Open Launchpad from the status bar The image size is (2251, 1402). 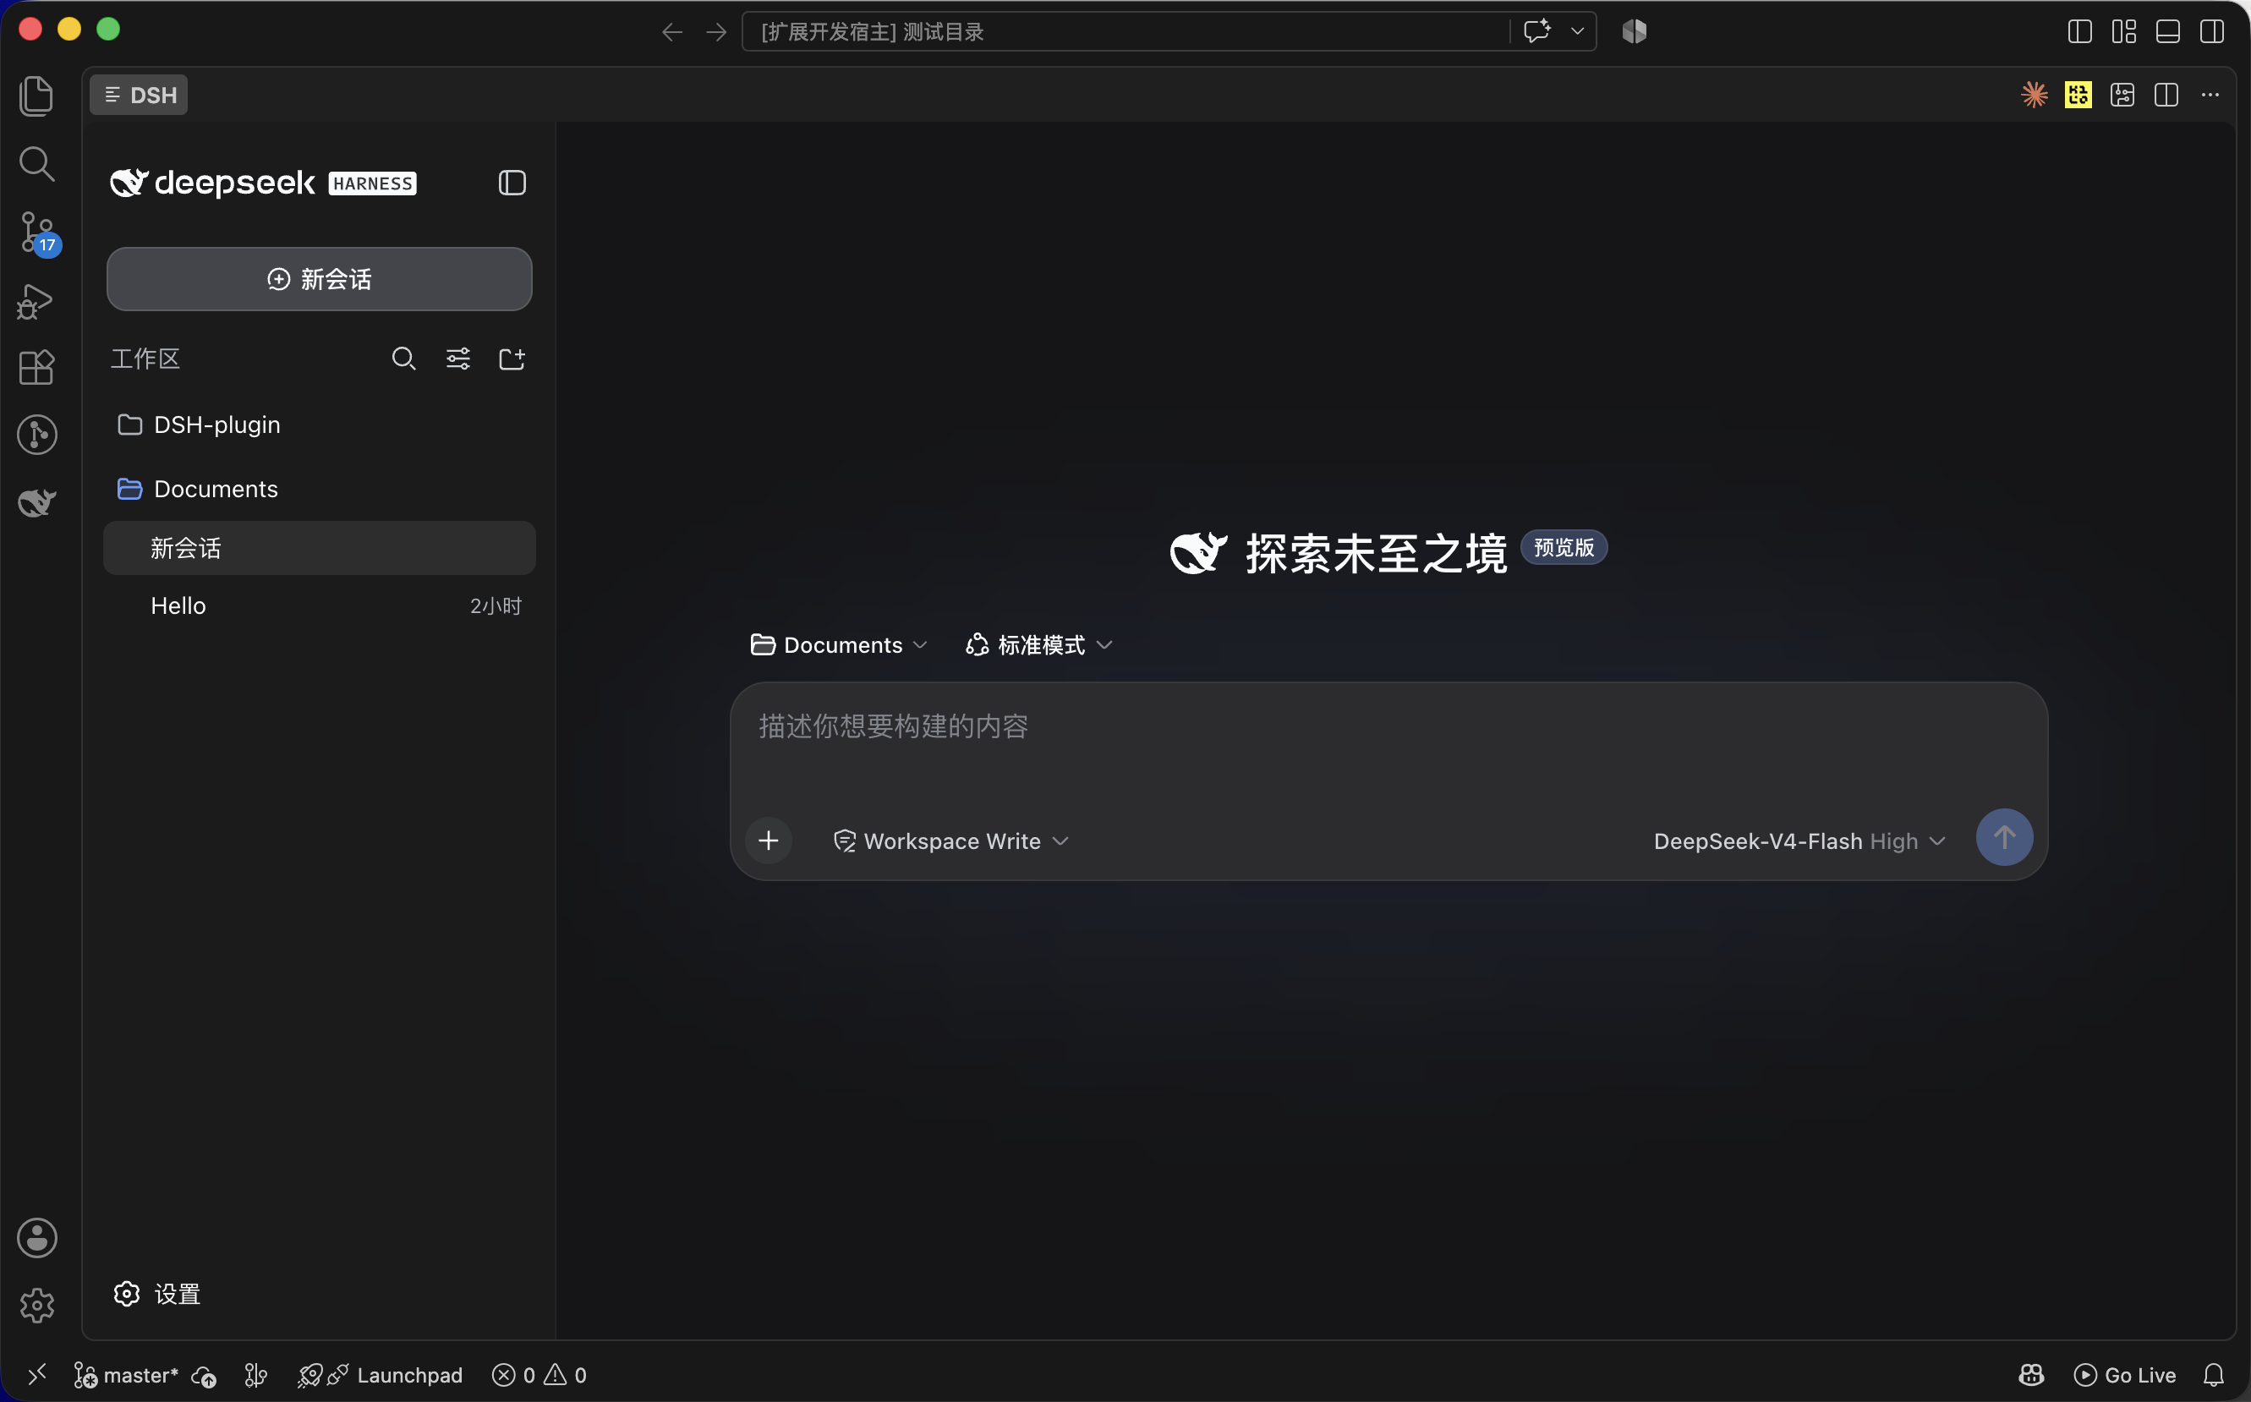[379, 1375]
